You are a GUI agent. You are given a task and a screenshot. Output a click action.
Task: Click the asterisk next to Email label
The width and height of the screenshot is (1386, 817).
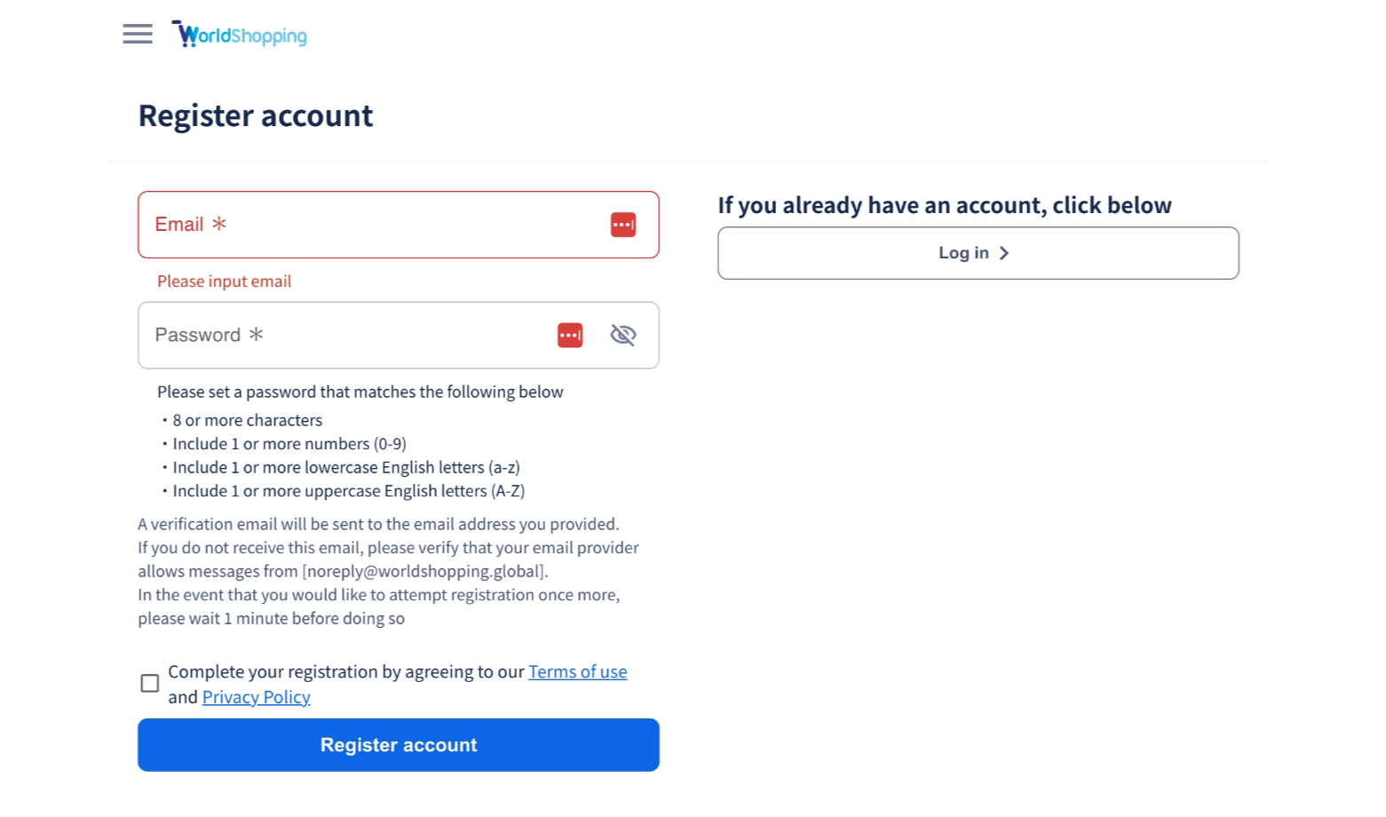click(x=219, y=224)
